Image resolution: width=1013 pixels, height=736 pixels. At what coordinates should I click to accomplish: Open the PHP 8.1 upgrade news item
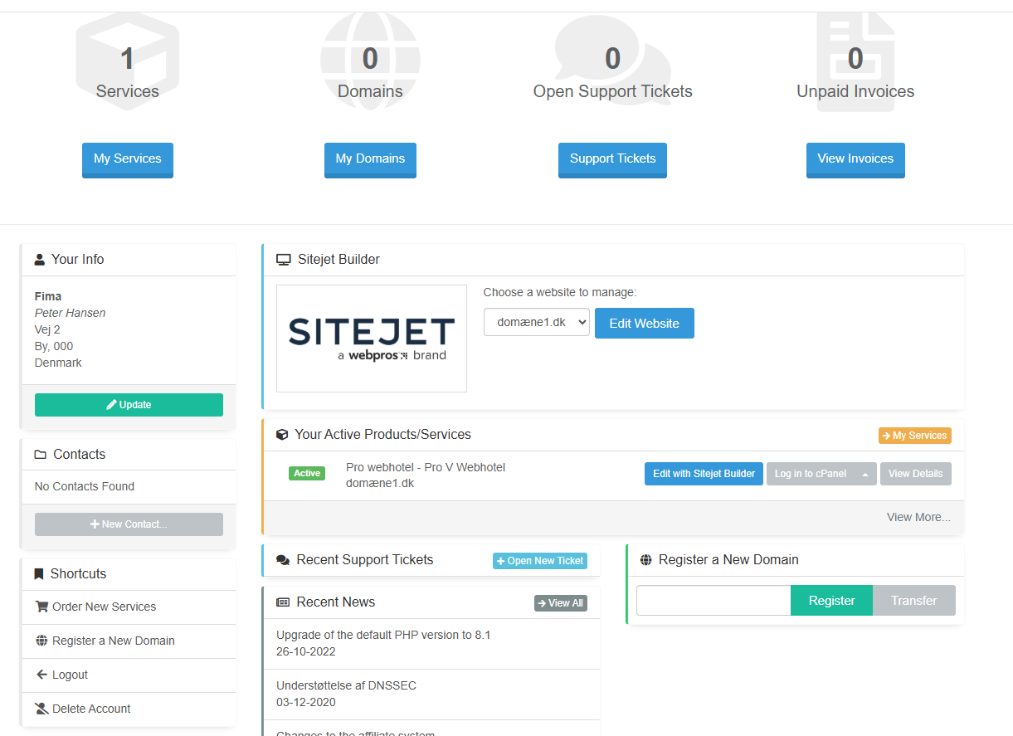(x=383, y=635)
